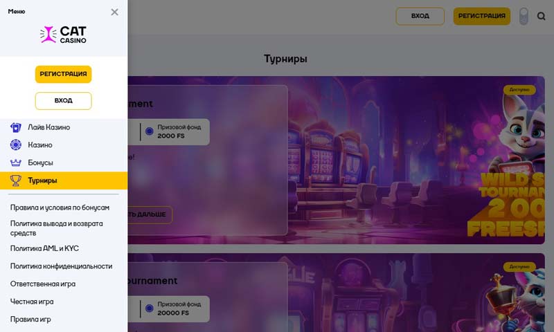Viewport: 554px width, 332px height.
Task: Click the Casino chip icon
Action: [16, 145]
